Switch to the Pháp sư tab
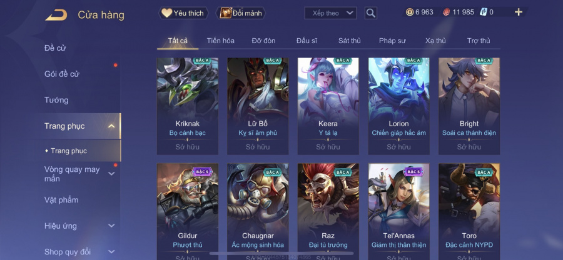The height and width of the screenshot is (260, 563). click(392, 41)
